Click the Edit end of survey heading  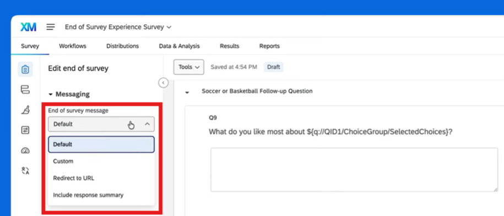tap(78, 68)
